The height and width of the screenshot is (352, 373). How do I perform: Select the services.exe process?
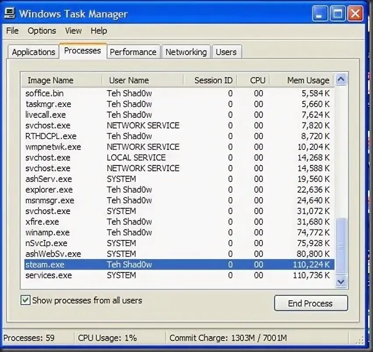pyautogui.click(x=179, y=275)
